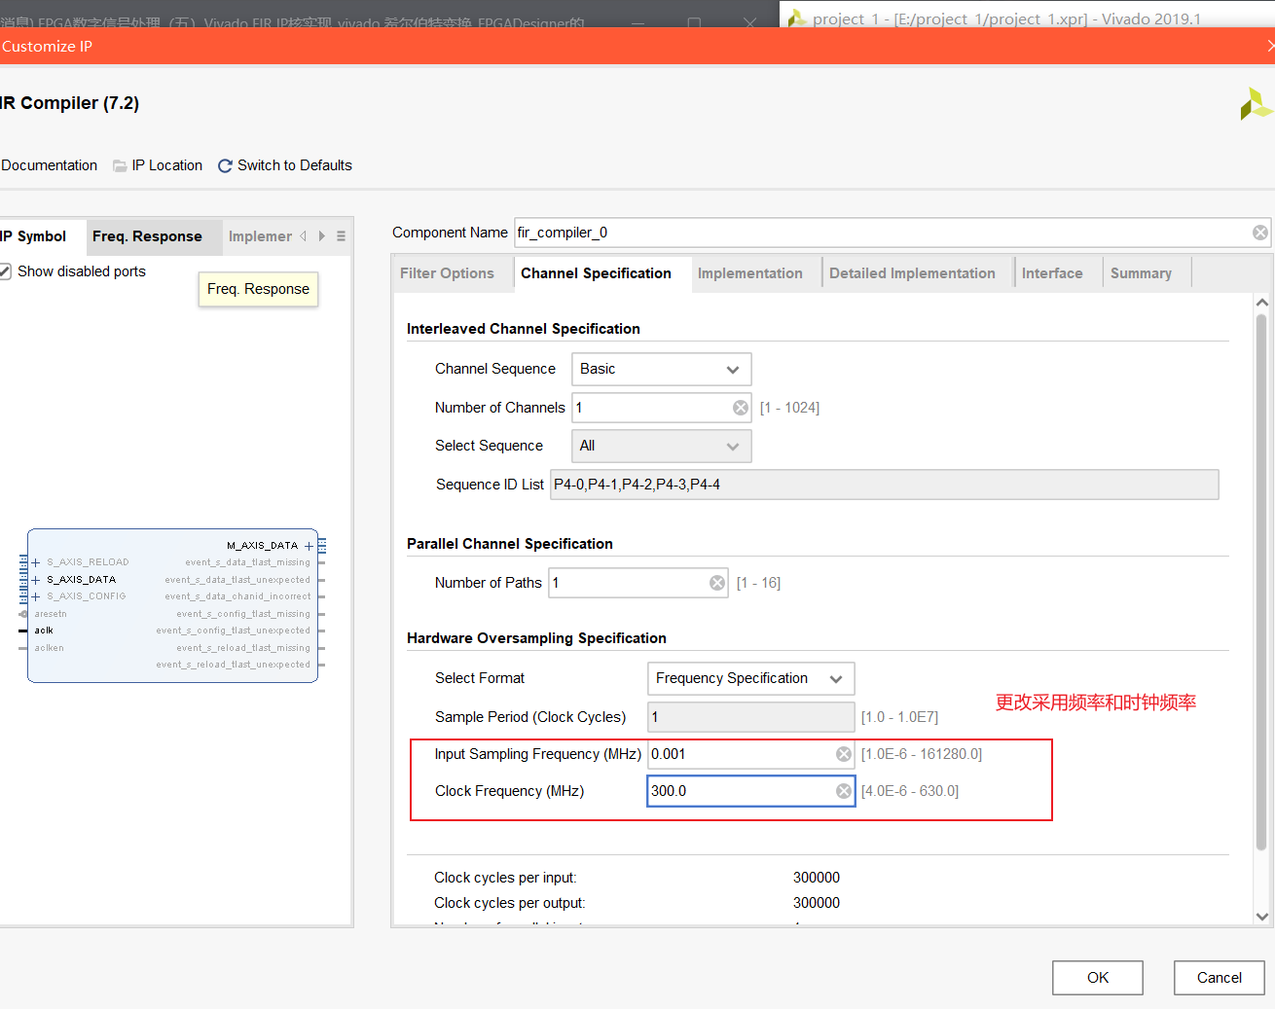Expand the S_AXIS_CONFIG port plus icon
The image size is (1275, 1009).
[36, 596]
